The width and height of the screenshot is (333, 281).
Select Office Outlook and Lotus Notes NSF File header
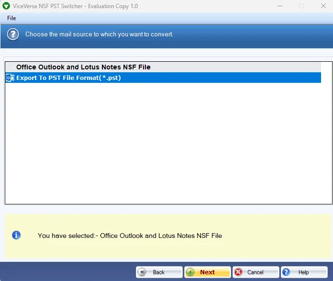point(163,67)
